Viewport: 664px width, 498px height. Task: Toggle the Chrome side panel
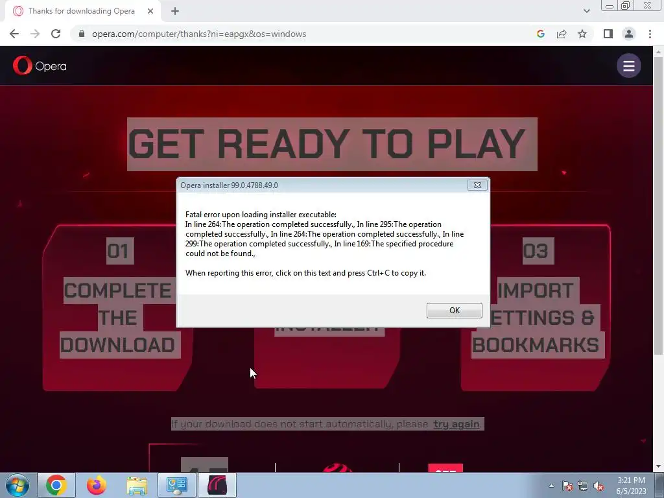click(608, 34)
